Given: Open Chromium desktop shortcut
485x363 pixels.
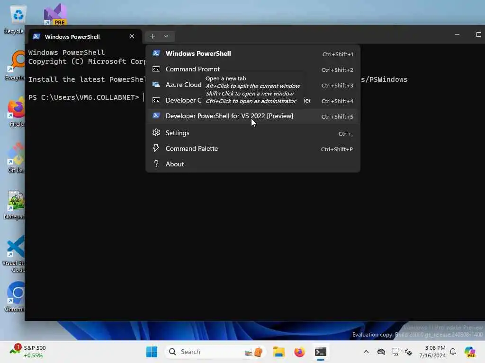Looking at the screenshot, I should tap(15, 297).
